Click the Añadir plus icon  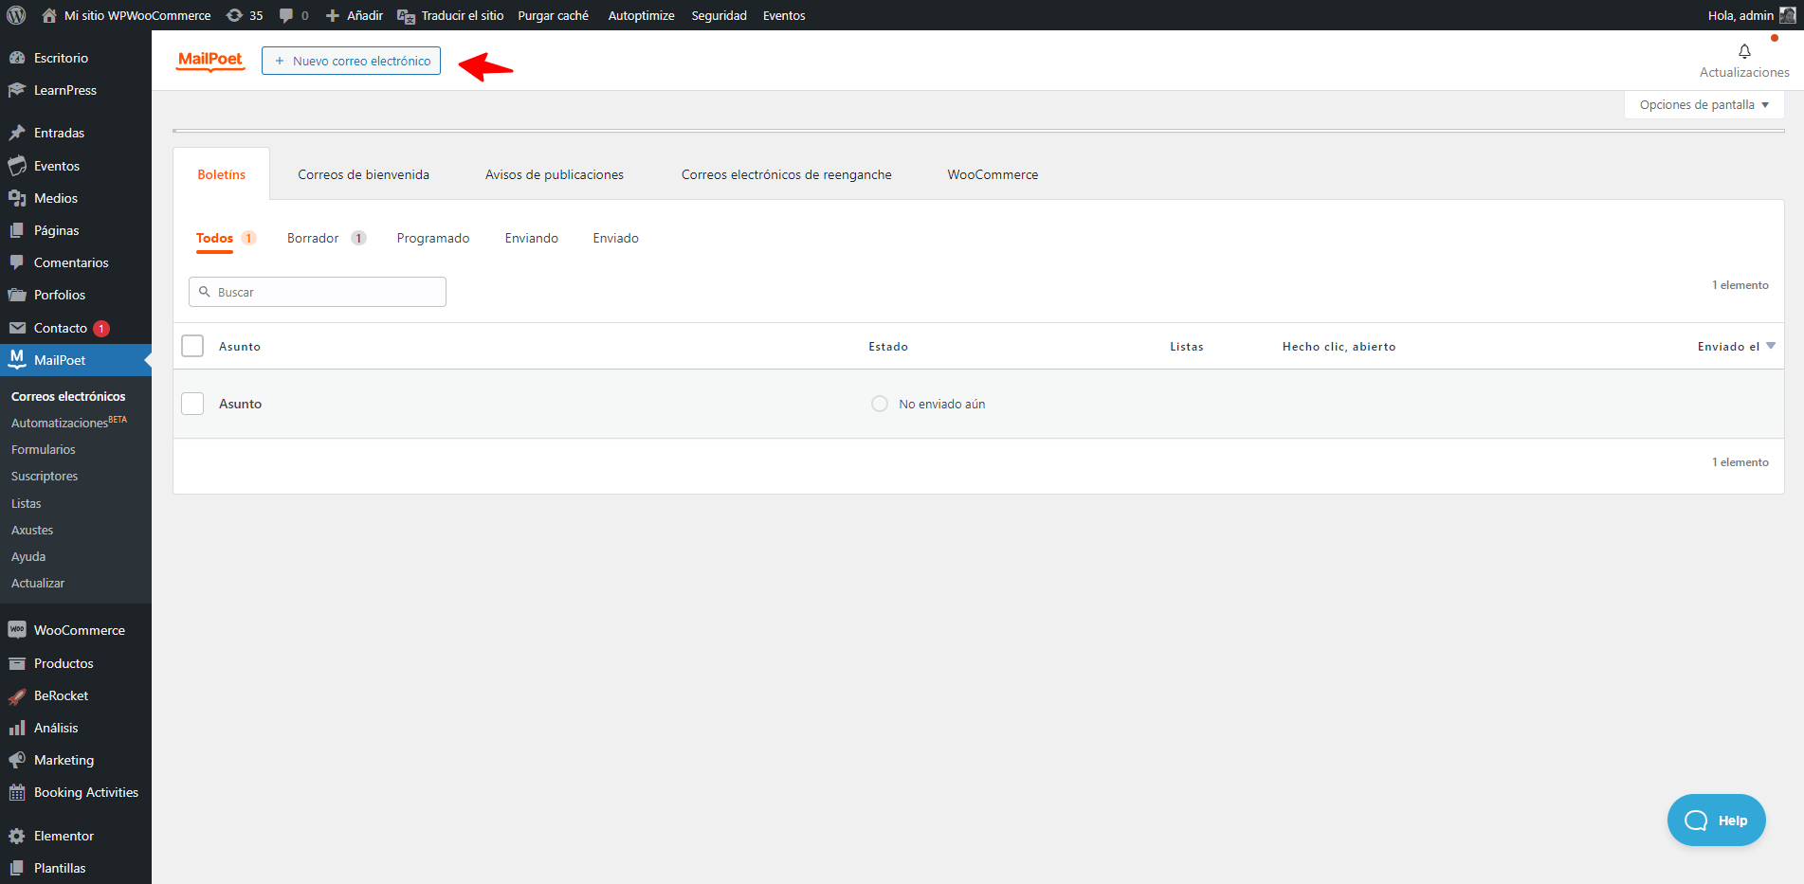click(x=332, y=15)
